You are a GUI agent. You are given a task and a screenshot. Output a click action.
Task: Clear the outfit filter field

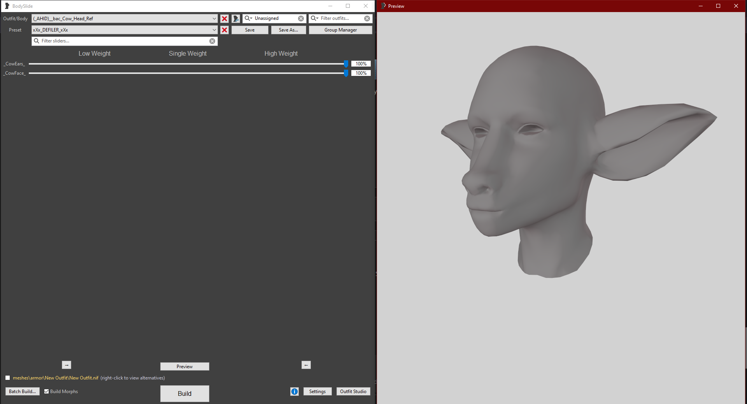[x=367, y=19]
